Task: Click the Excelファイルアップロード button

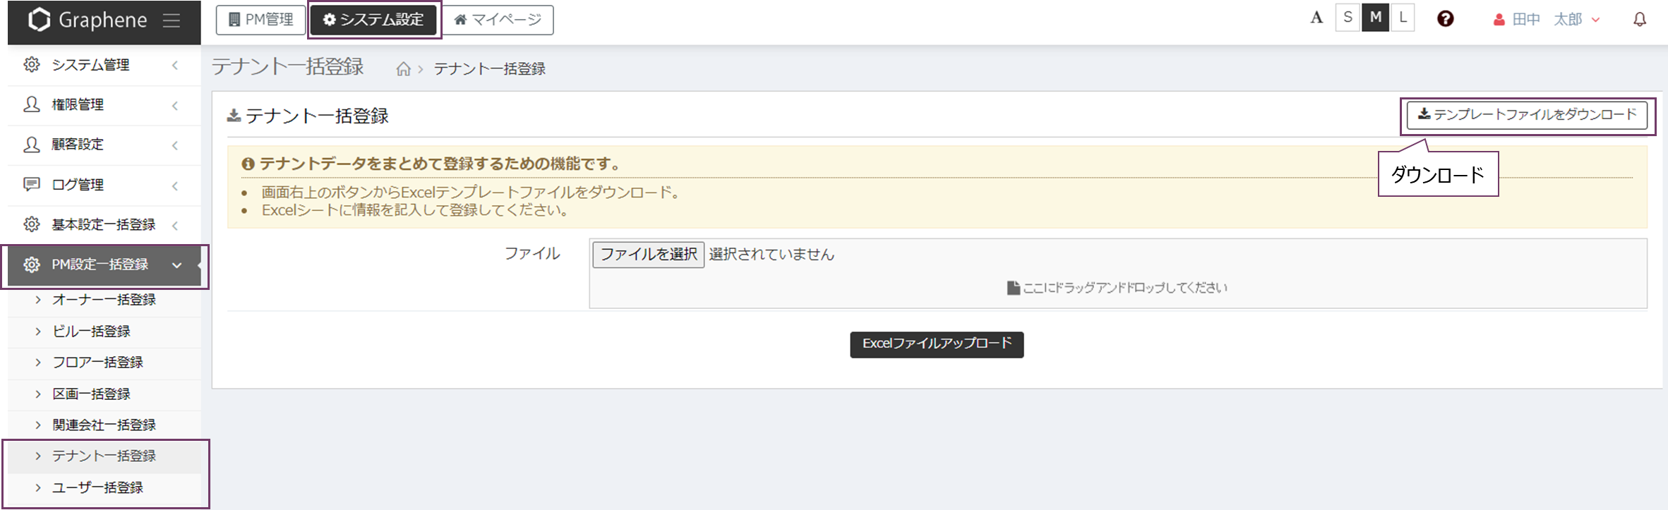Action: pyautogui.click(x=936, y=344)
